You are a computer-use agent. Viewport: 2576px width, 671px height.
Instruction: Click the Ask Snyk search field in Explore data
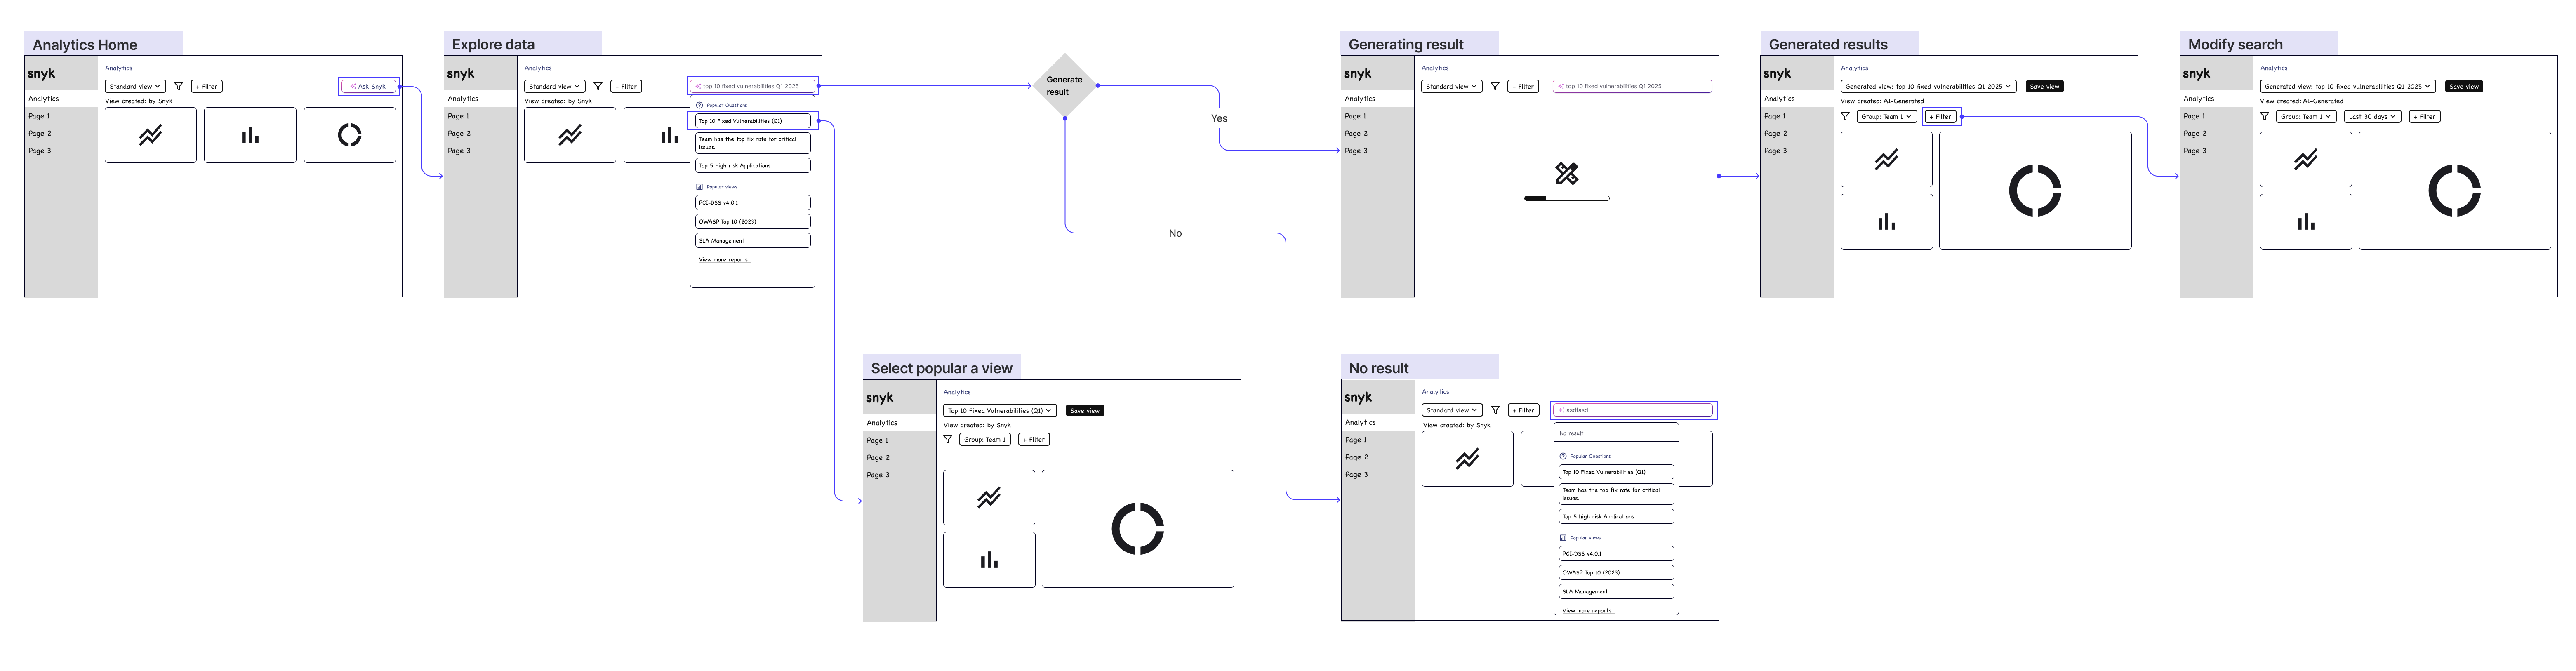[753, 87]
